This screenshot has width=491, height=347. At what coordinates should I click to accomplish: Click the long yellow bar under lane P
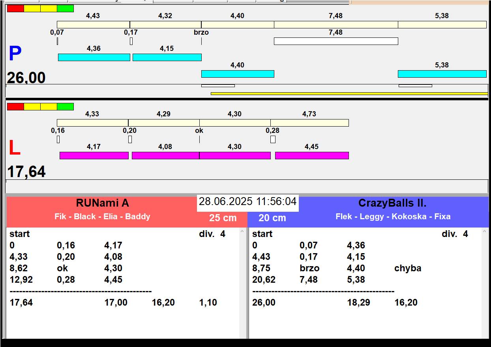pyautogui.click(x=349, y=94)
